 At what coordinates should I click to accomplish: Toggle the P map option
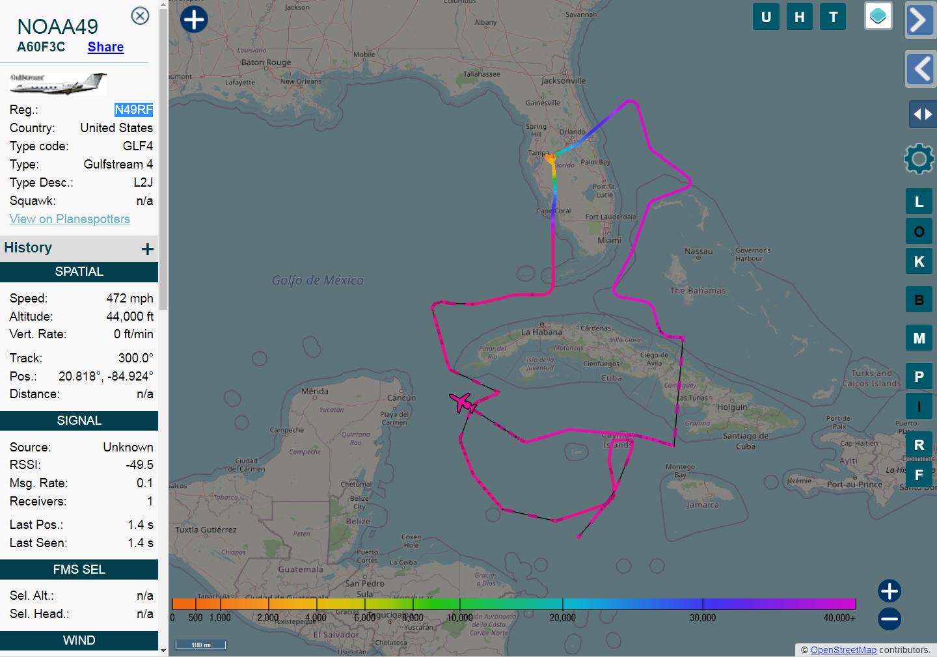pyautogui.click(x=919, y=377)
